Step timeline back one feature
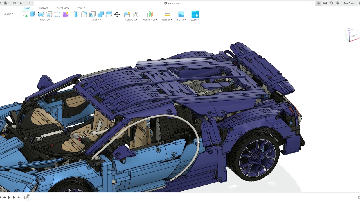The height and width of the screenshot is (202, 360). (4, 198)
